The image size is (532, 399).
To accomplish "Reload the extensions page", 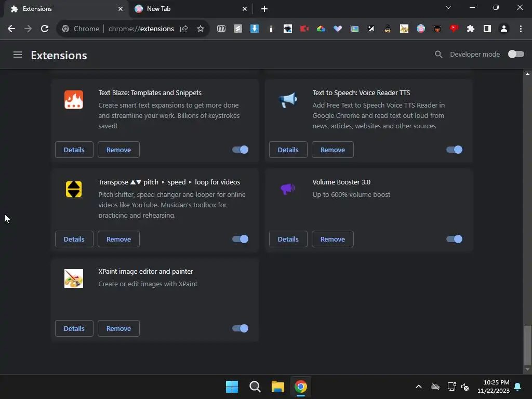I will pyautogui.click(x=45, y=29).
